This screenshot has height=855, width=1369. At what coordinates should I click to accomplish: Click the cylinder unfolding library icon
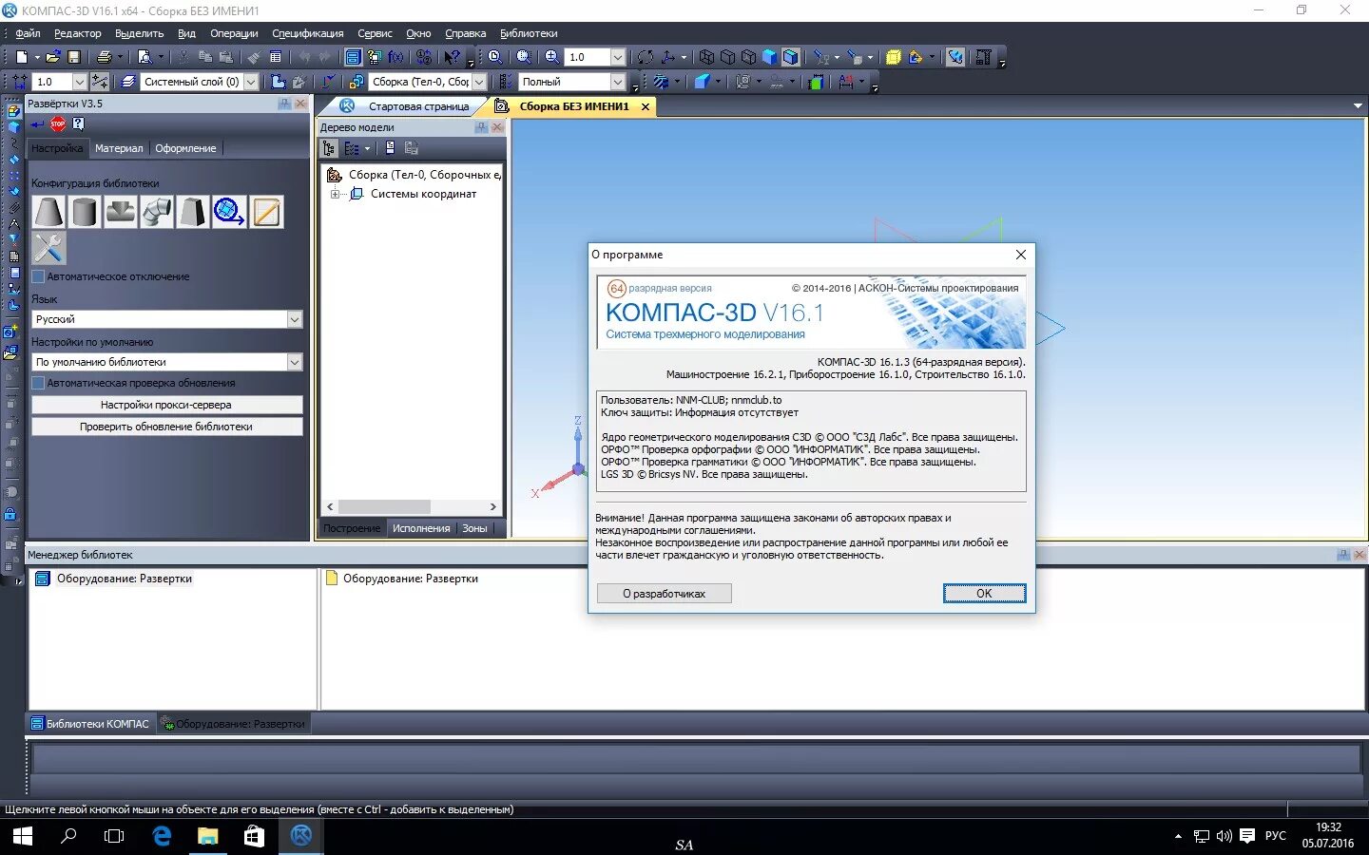point(85,212)
